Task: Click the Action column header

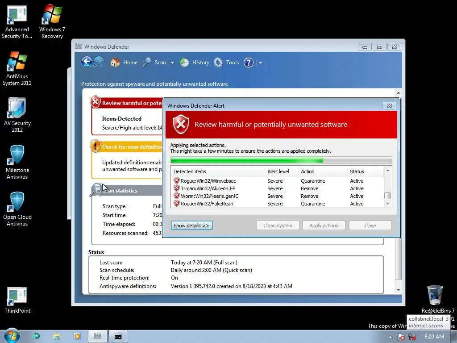Action: (x=323, y=171)
